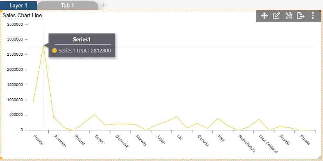This screenshot has height=161, width=323.
Task: Open the edit pencil icon
Action: 276,16
